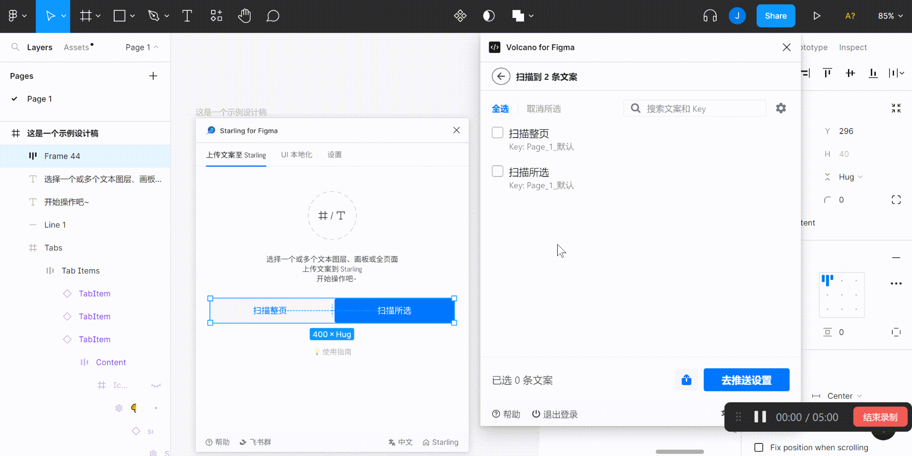Check the 扫描整页 checkbox
Image resolution: width=912 pixels, height=456 pixels.
tap(498, 133)
